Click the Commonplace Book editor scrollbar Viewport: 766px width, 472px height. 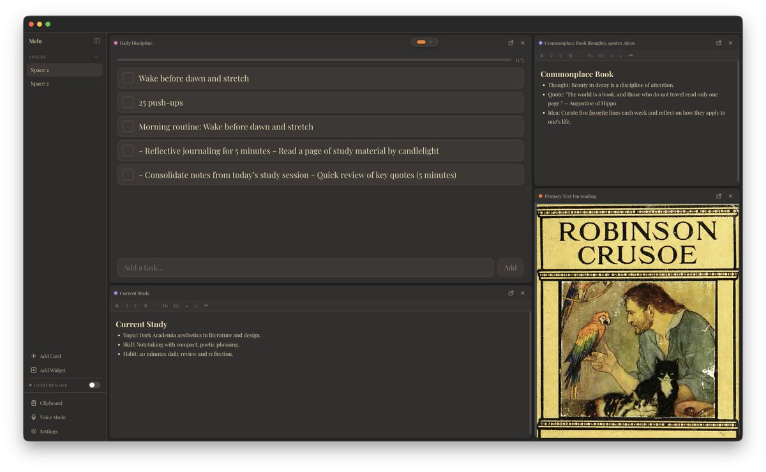point(738,121)
